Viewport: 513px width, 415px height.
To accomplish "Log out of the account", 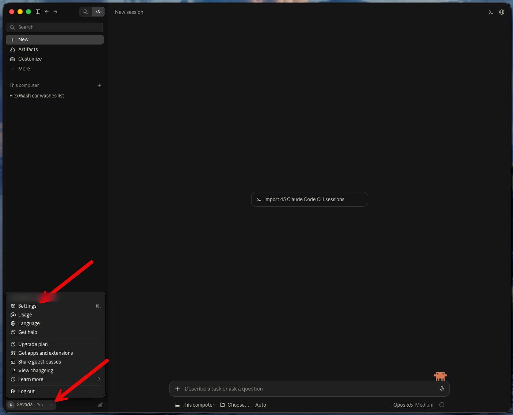I will 55,391.
